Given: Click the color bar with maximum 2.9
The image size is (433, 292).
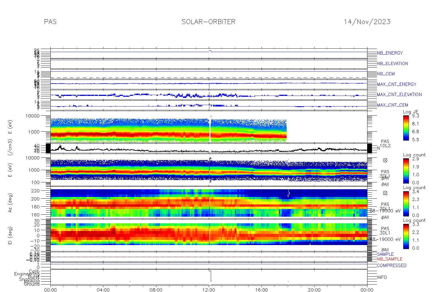Looking at the screenshot, I should 406,171.
